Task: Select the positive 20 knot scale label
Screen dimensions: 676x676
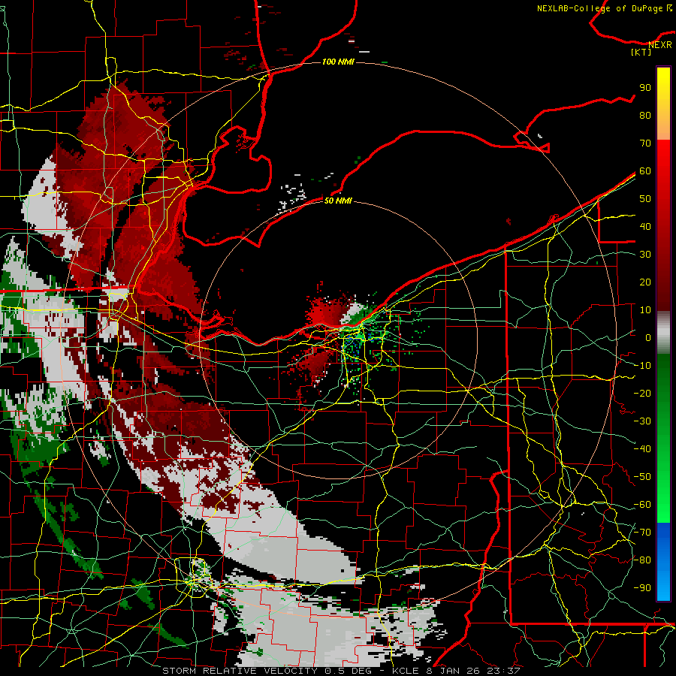Action: click(645, 282)
